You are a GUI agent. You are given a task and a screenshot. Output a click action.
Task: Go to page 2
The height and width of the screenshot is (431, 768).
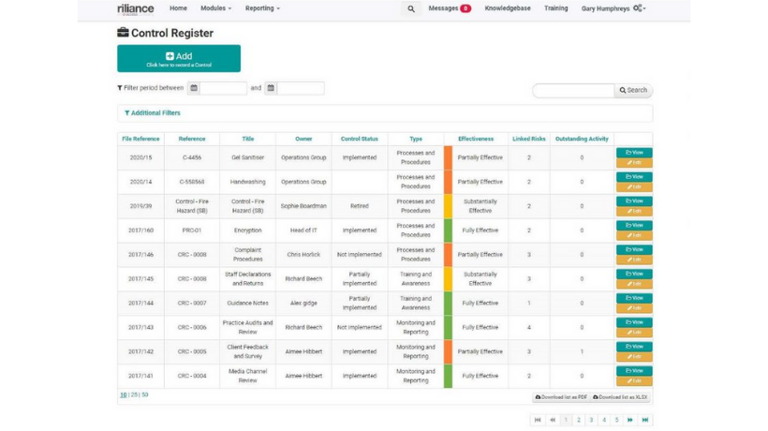point(579,420)
